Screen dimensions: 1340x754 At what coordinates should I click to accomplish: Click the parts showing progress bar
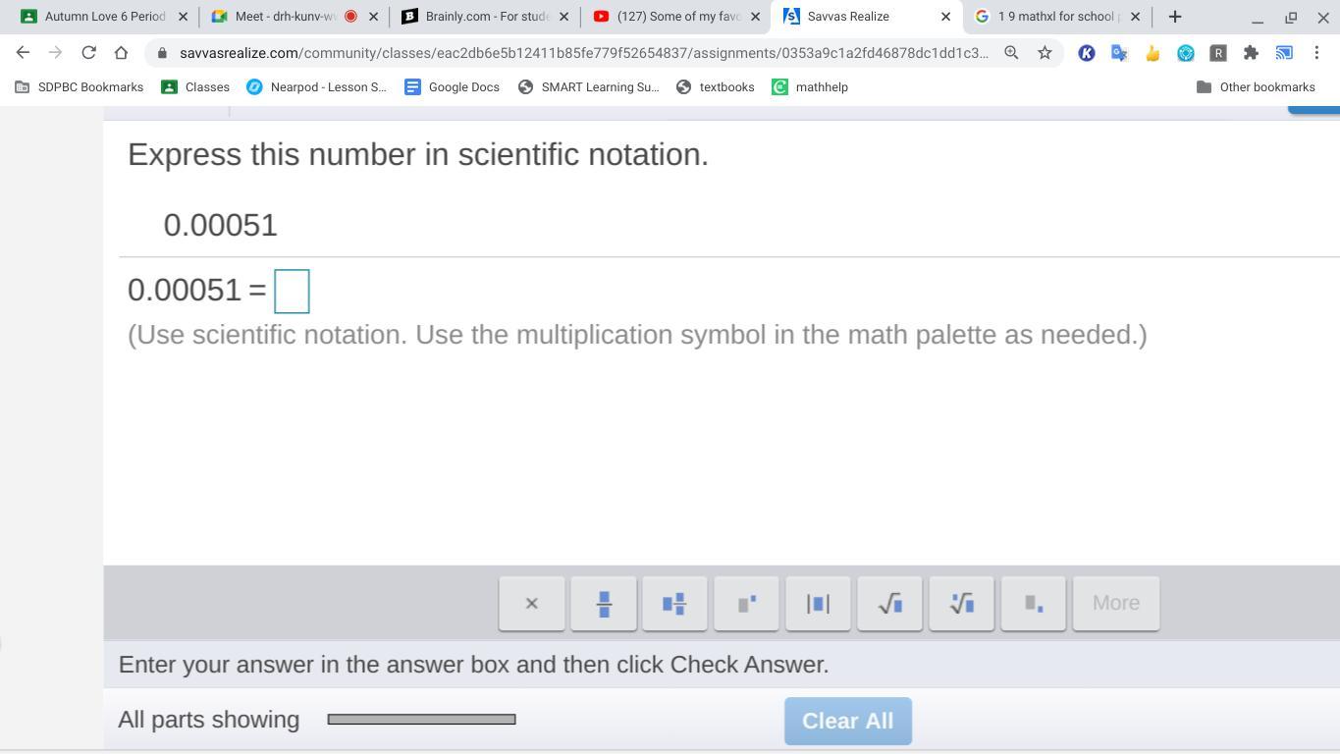click(421, 720)
